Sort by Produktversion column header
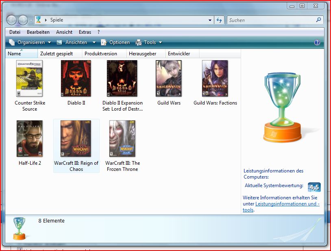The height and width of the screenshot is (251, 331). tap(104, 54)
